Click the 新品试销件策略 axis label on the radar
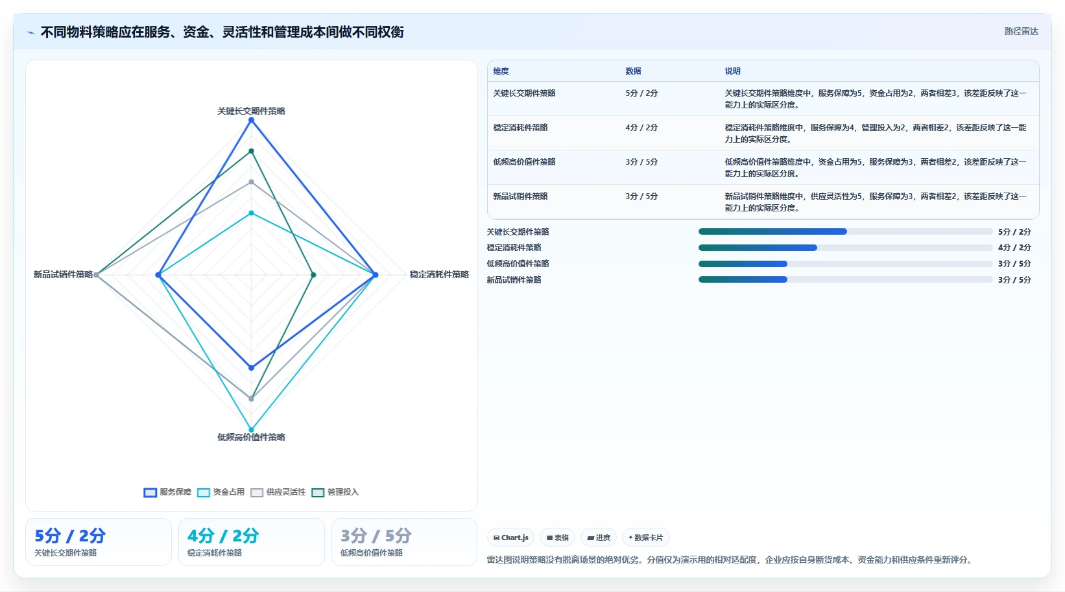The image size is (1065, 592). 63,274
